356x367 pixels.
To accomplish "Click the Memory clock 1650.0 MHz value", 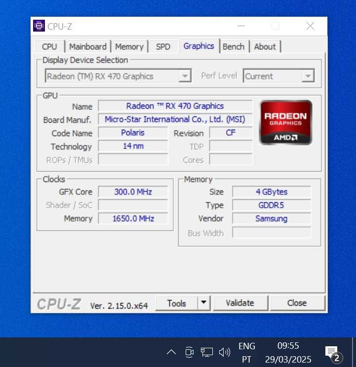I will [133, 219].
